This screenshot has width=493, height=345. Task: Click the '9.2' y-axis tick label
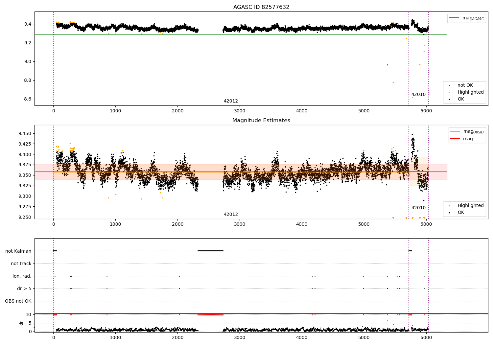[28, 43]
